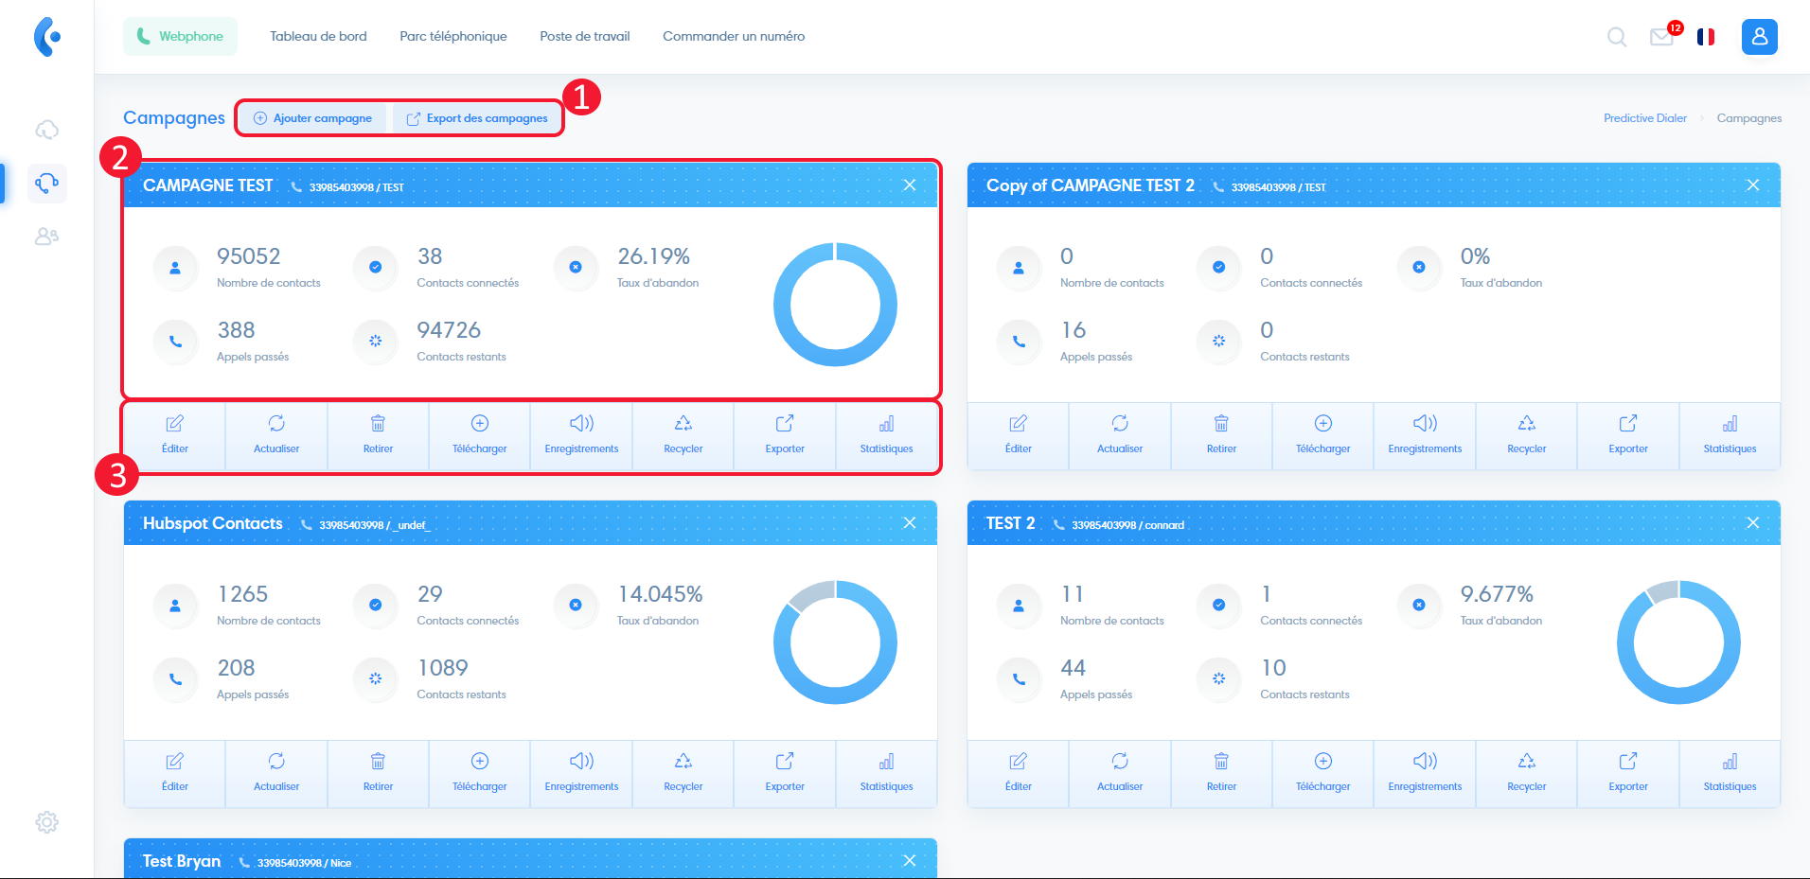The width and height of the screenshot is (1810, 879).
Task: Click Télécharger on Copy of CAMPAGNE TEST 2
Action: tap(1322, 435)
